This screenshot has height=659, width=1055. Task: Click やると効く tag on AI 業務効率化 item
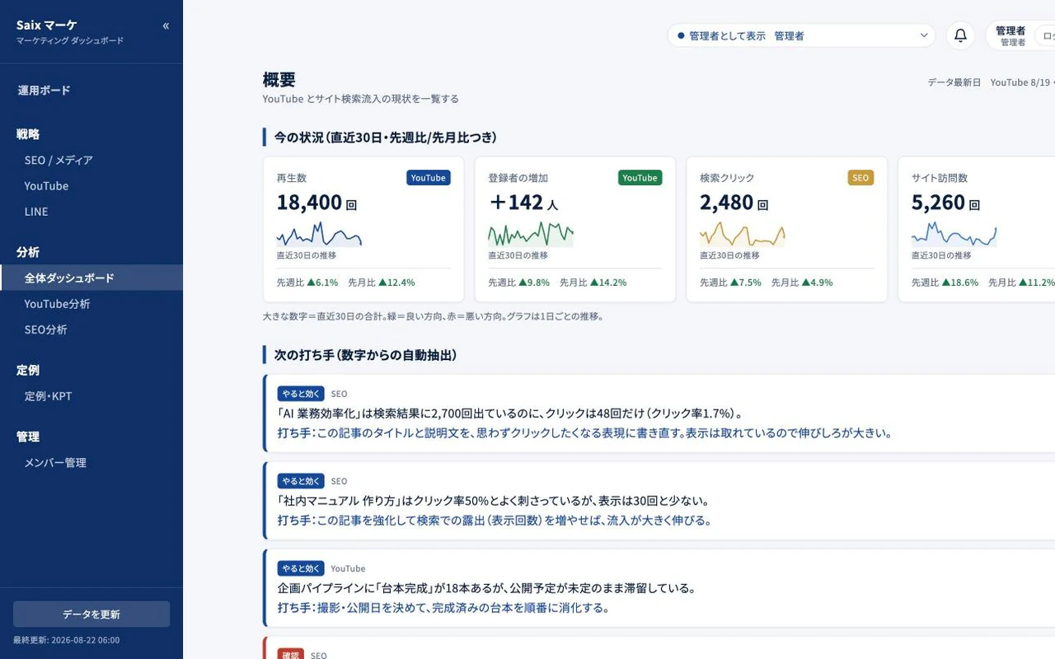pos(301,394)
